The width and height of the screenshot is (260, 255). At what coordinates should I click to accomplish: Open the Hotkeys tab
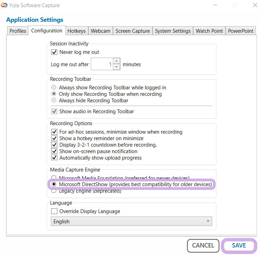76,31
